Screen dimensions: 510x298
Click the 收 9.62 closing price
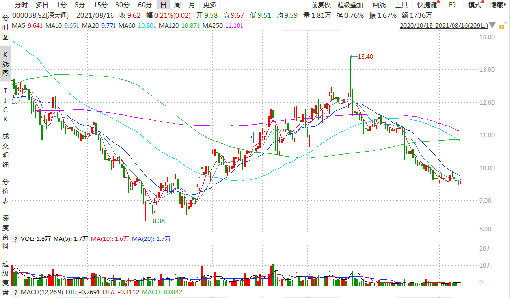coord(130,15)
